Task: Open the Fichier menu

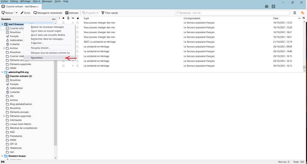Action: click(x=5, y=2)
